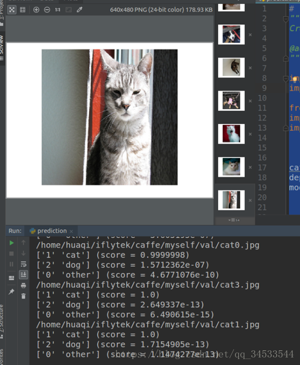Image resolution: width=300 pixels, height=365 pixels.
Task: Clear all console output with trash icon
Action: pyautogui.click(x=23, y=296)
